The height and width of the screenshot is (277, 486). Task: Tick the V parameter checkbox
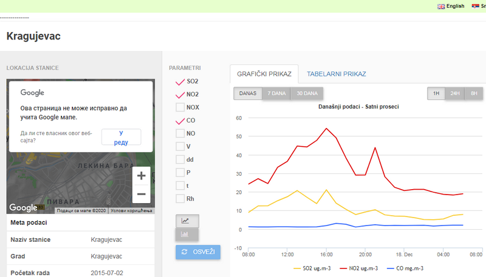pyautogui.click(x=180, y=146)
